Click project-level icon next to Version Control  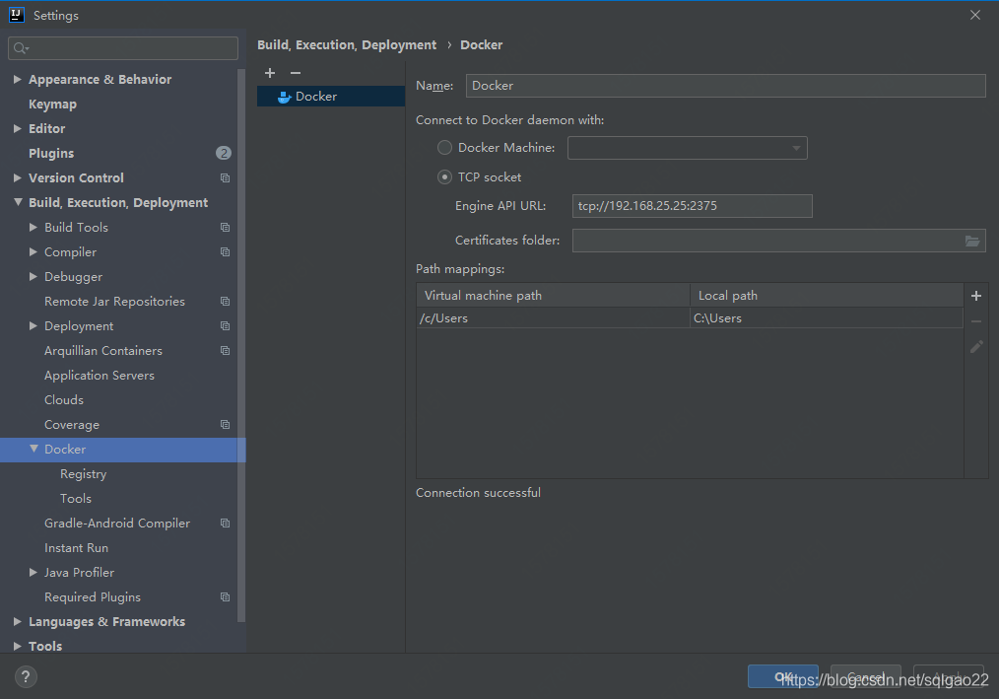225,177
